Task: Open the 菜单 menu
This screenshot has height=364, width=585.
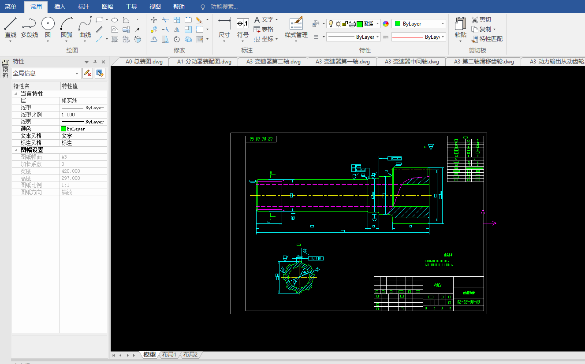Action: point(11,7)
